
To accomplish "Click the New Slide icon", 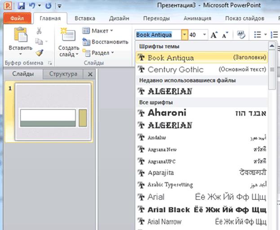I will pyautogui.click(x=69, y=38).
